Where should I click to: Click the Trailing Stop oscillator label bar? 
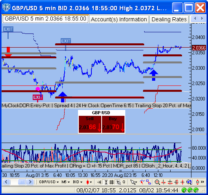[x=96, y=166]
